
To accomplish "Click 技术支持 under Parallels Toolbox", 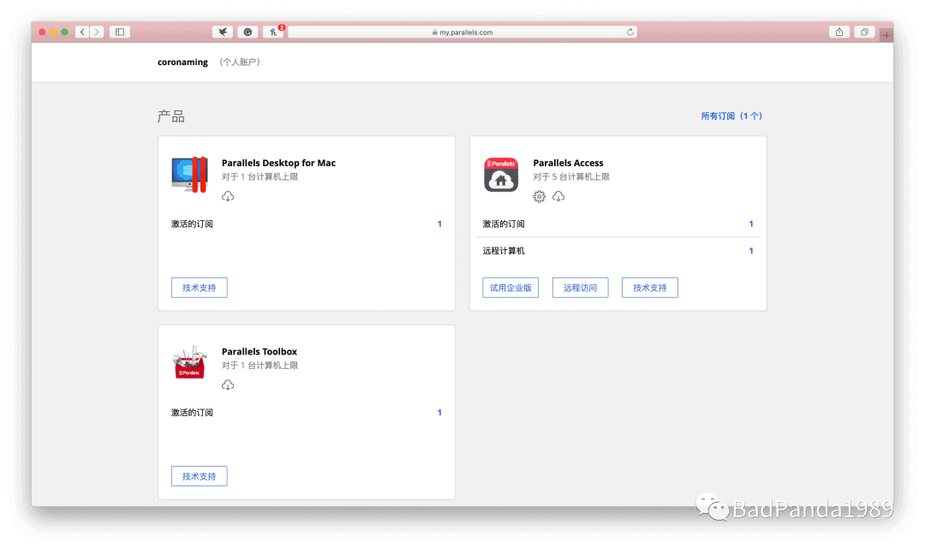I will (x=200, y=476).
